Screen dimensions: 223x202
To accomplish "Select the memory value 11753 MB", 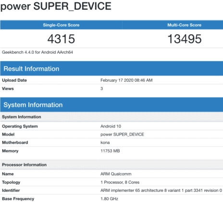I will coord(110,151).
